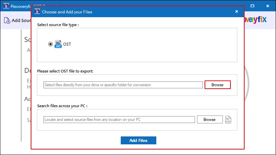The height and width of the screenshot is (155, 276).
Task: Focus the OST file path input field
Action: [123, 85]
